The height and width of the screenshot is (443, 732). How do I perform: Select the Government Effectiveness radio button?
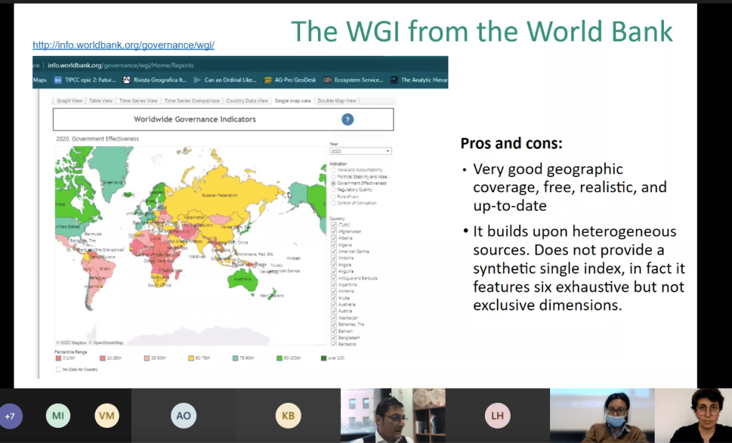332,183
